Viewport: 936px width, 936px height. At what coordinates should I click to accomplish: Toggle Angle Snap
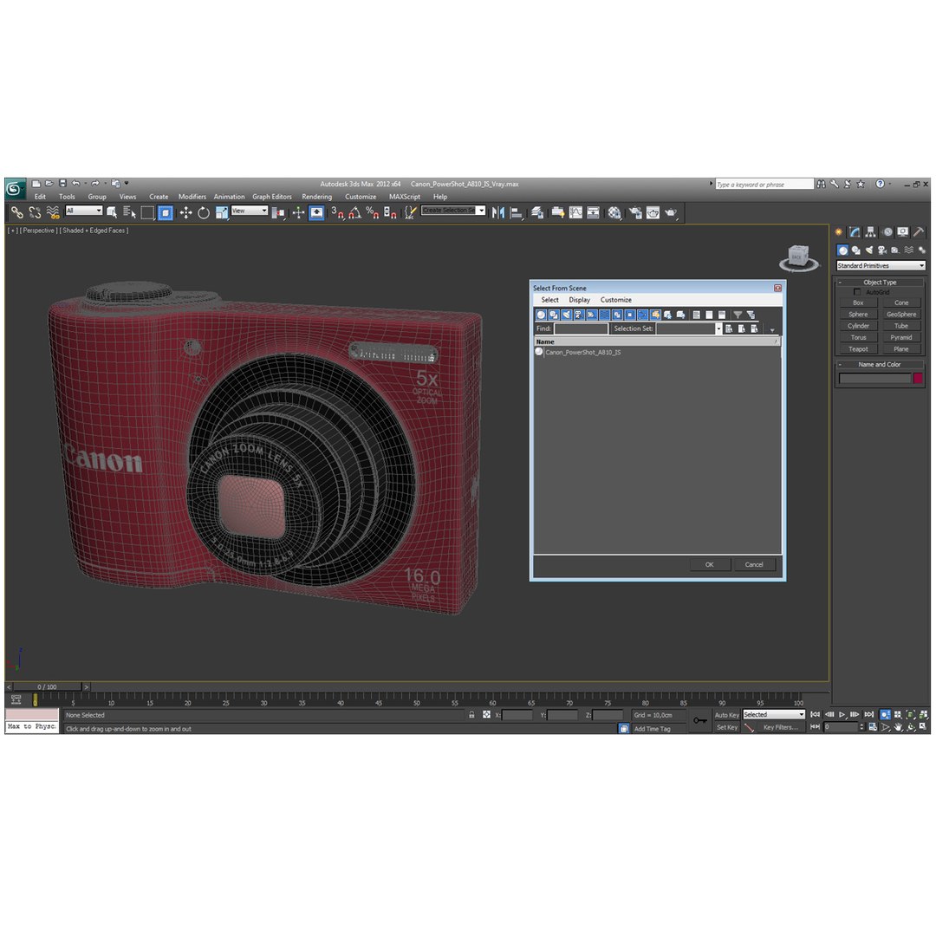pyautogui.click(x=355, y=212)
